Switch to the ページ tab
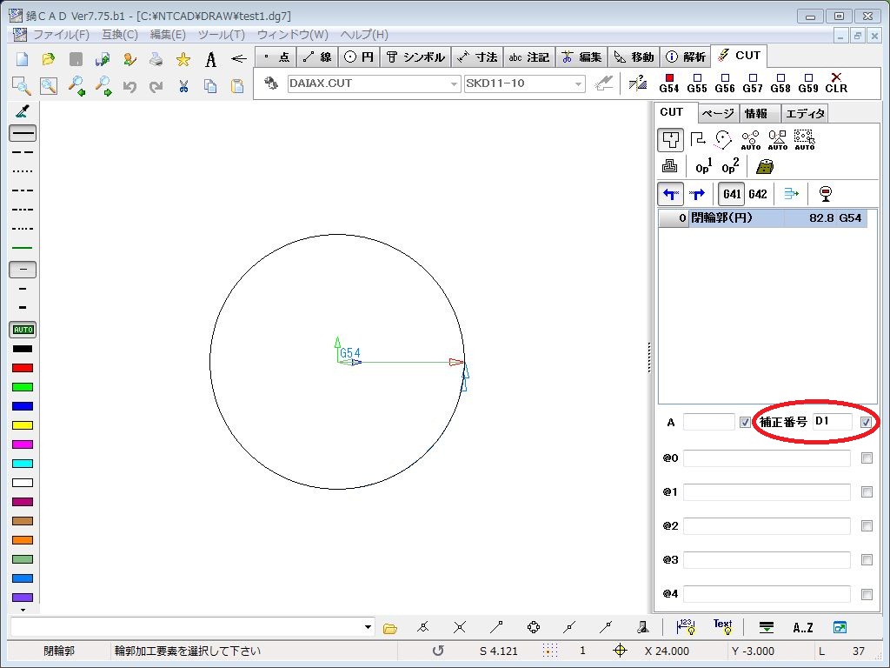The image size is (890, 668). [x=718, y=114]
